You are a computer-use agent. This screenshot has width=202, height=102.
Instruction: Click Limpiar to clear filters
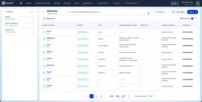(x=31, y=12)
